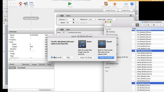The height and width of the screenshot is (92, 164).
Task: Click Import As Music button
Action: click(x=86, y=57)
